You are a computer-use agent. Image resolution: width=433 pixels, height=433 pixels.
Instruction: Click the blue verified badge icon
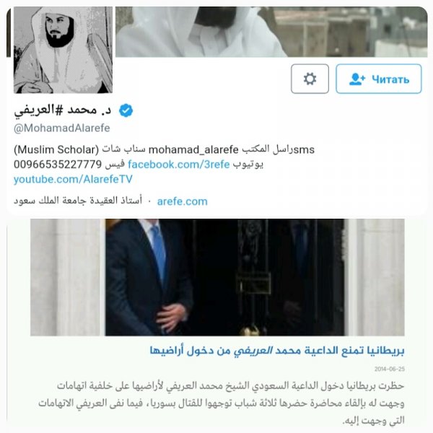click(126, 110)
